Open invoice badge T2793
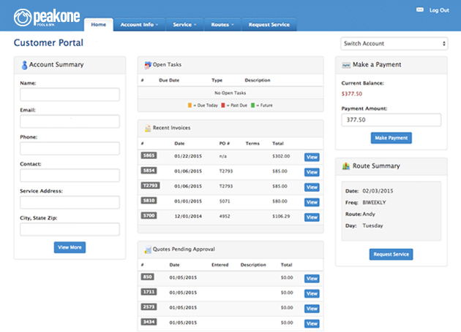The image size is (461, 332). coord(150,185)
